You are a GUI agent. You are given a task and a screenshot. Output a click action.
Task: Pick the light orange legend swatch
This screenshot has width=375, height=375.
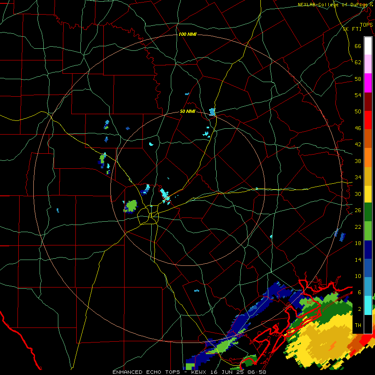(x=368, y=157)
